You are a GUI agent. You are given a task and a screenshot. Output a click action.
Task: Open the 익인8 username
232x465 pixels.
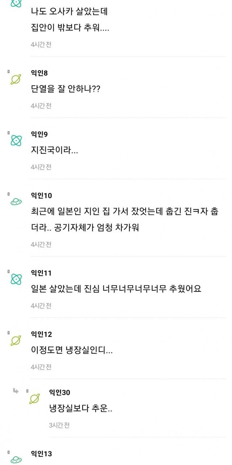(x=40, y=73)
